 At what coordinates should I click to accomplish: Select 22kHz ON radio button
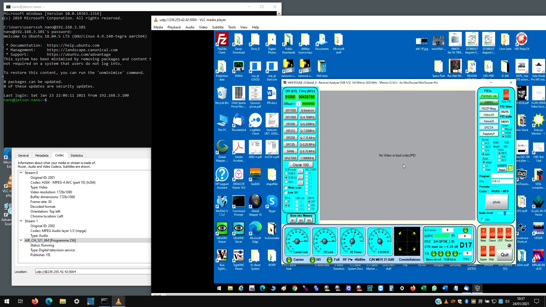pyautogui.click(x=309, y=205)
